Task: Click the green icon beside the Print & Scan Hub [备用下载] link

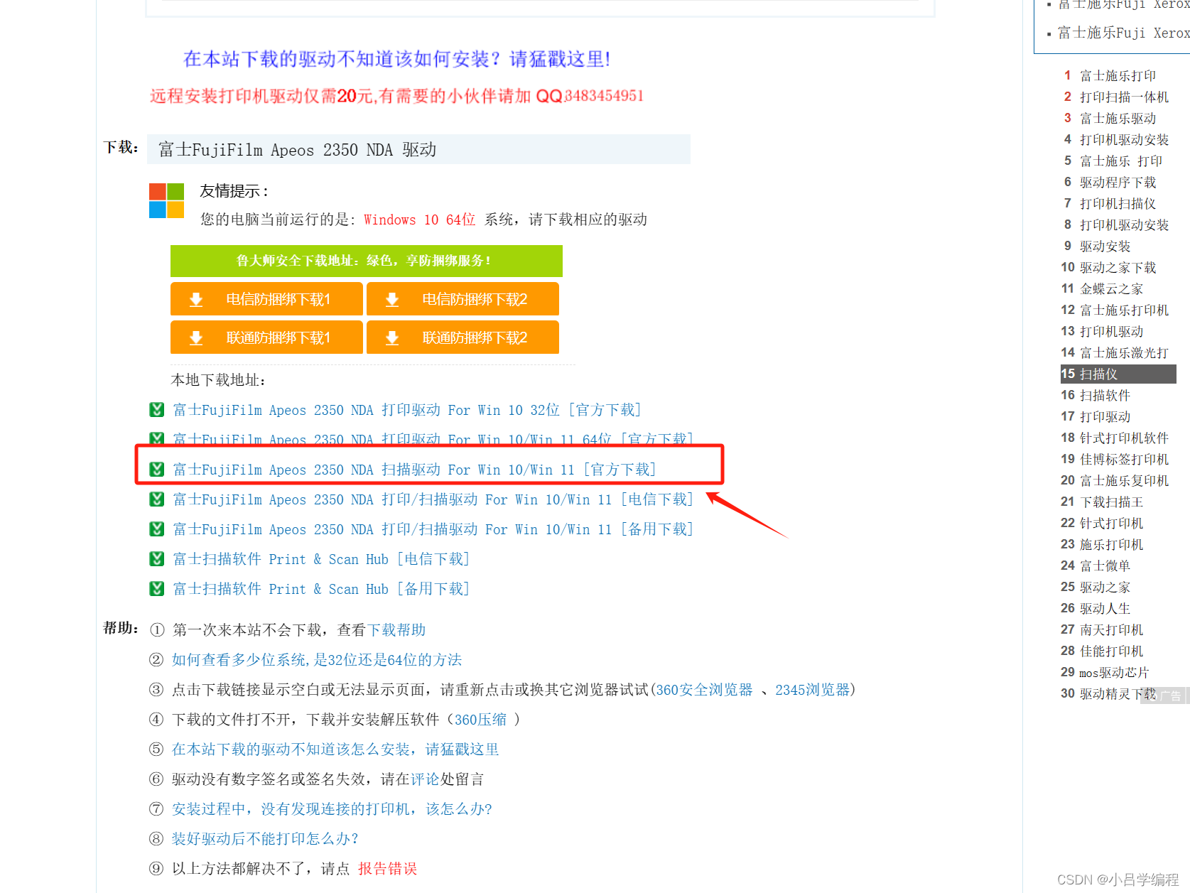Action: click(157, 589)
